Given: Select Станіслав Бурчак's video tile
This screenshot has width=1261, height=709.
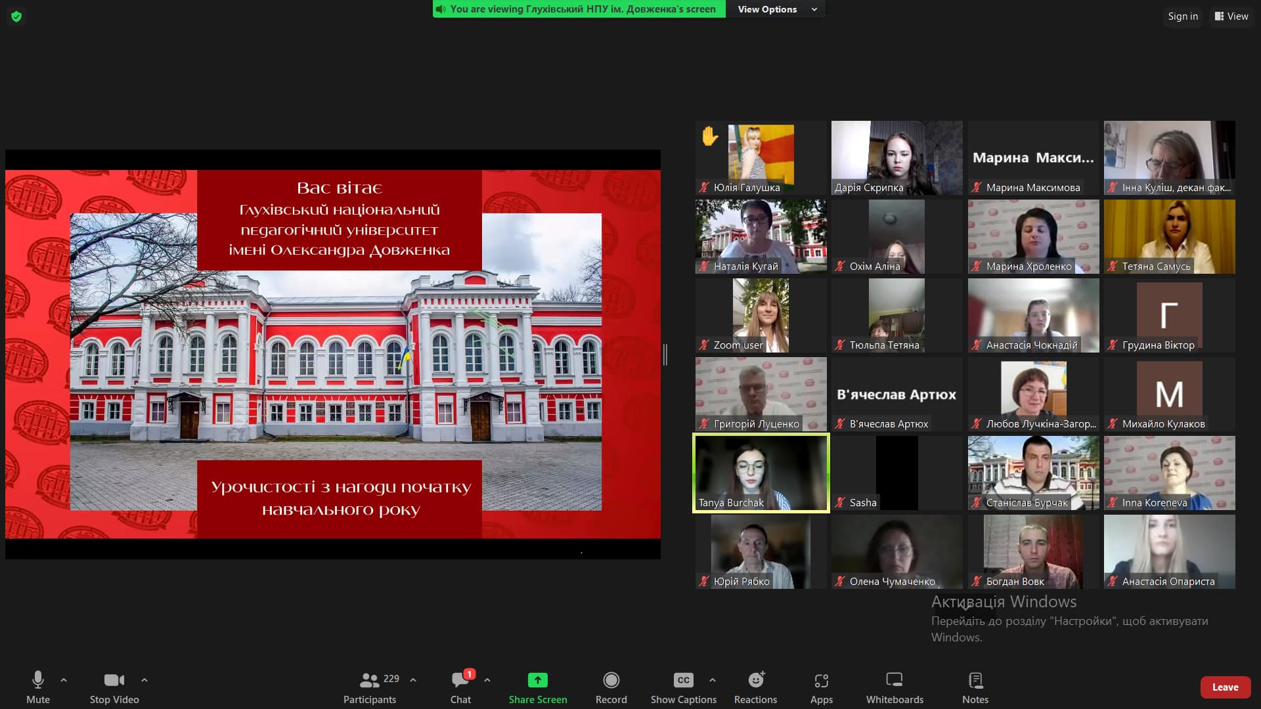Looking at the screenshot, I should [1034, 473].
